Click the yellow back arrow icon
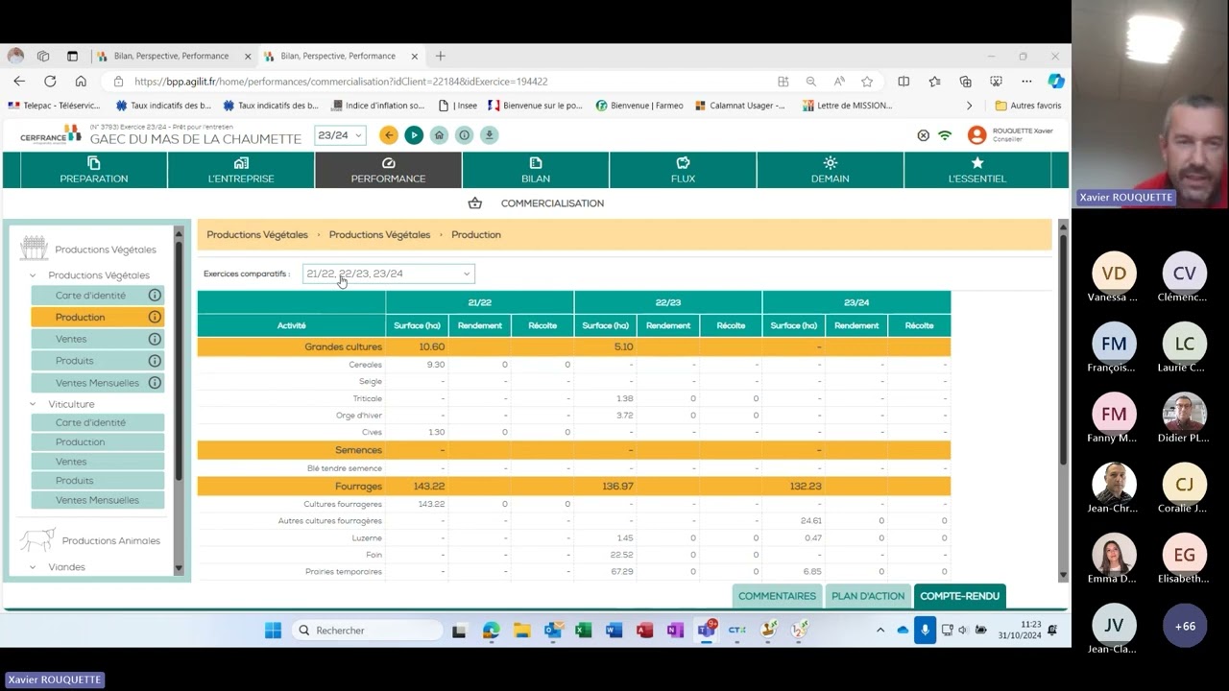Viewport: 1229px width, 691px height. pos(388,135)
